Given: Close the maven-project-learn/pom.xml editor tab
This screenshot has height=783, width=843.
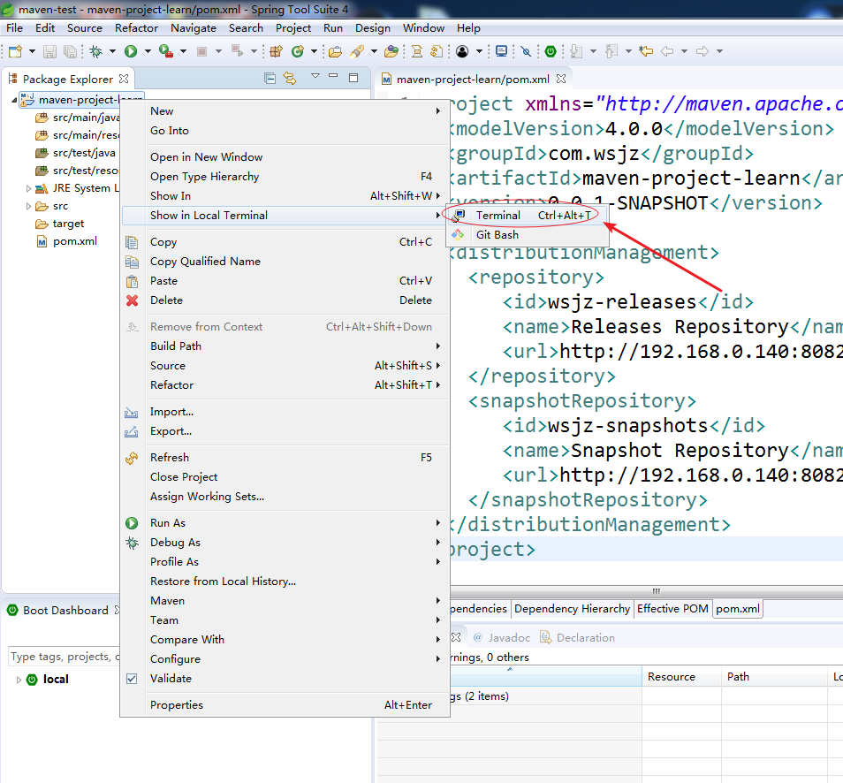Looking at the screenshot, I should pyautogui.click(x=561, y=79).
